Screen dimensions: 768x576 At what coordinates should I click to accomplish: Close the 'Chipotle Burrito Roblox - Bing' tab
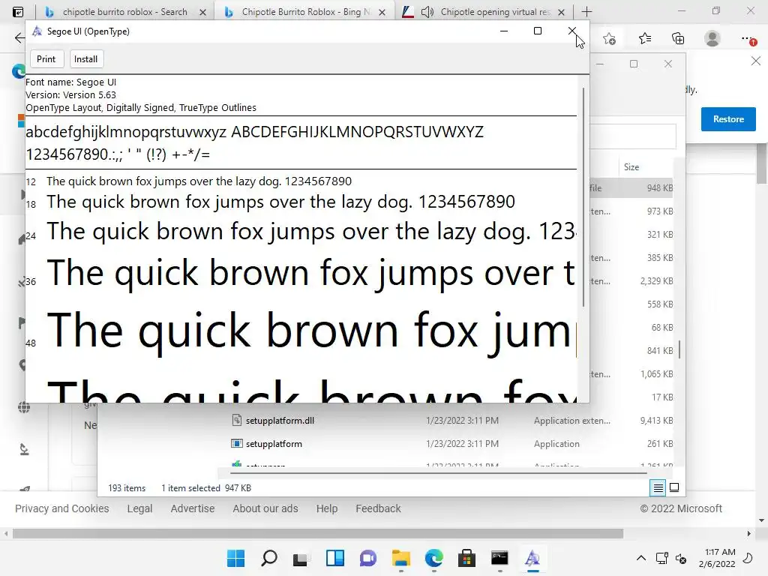click(382, 12)
